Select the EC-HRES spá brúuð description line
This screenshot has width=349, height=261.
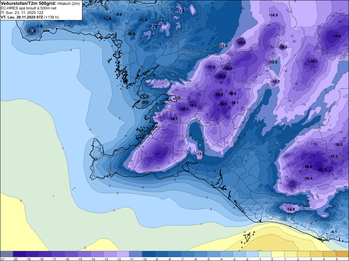click(x=29, y=8)
